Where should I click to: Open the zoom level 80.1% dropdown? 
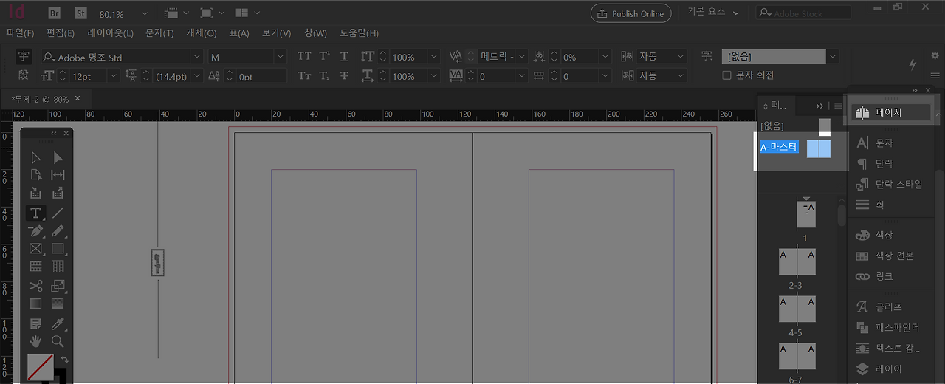tap(144, 14)
